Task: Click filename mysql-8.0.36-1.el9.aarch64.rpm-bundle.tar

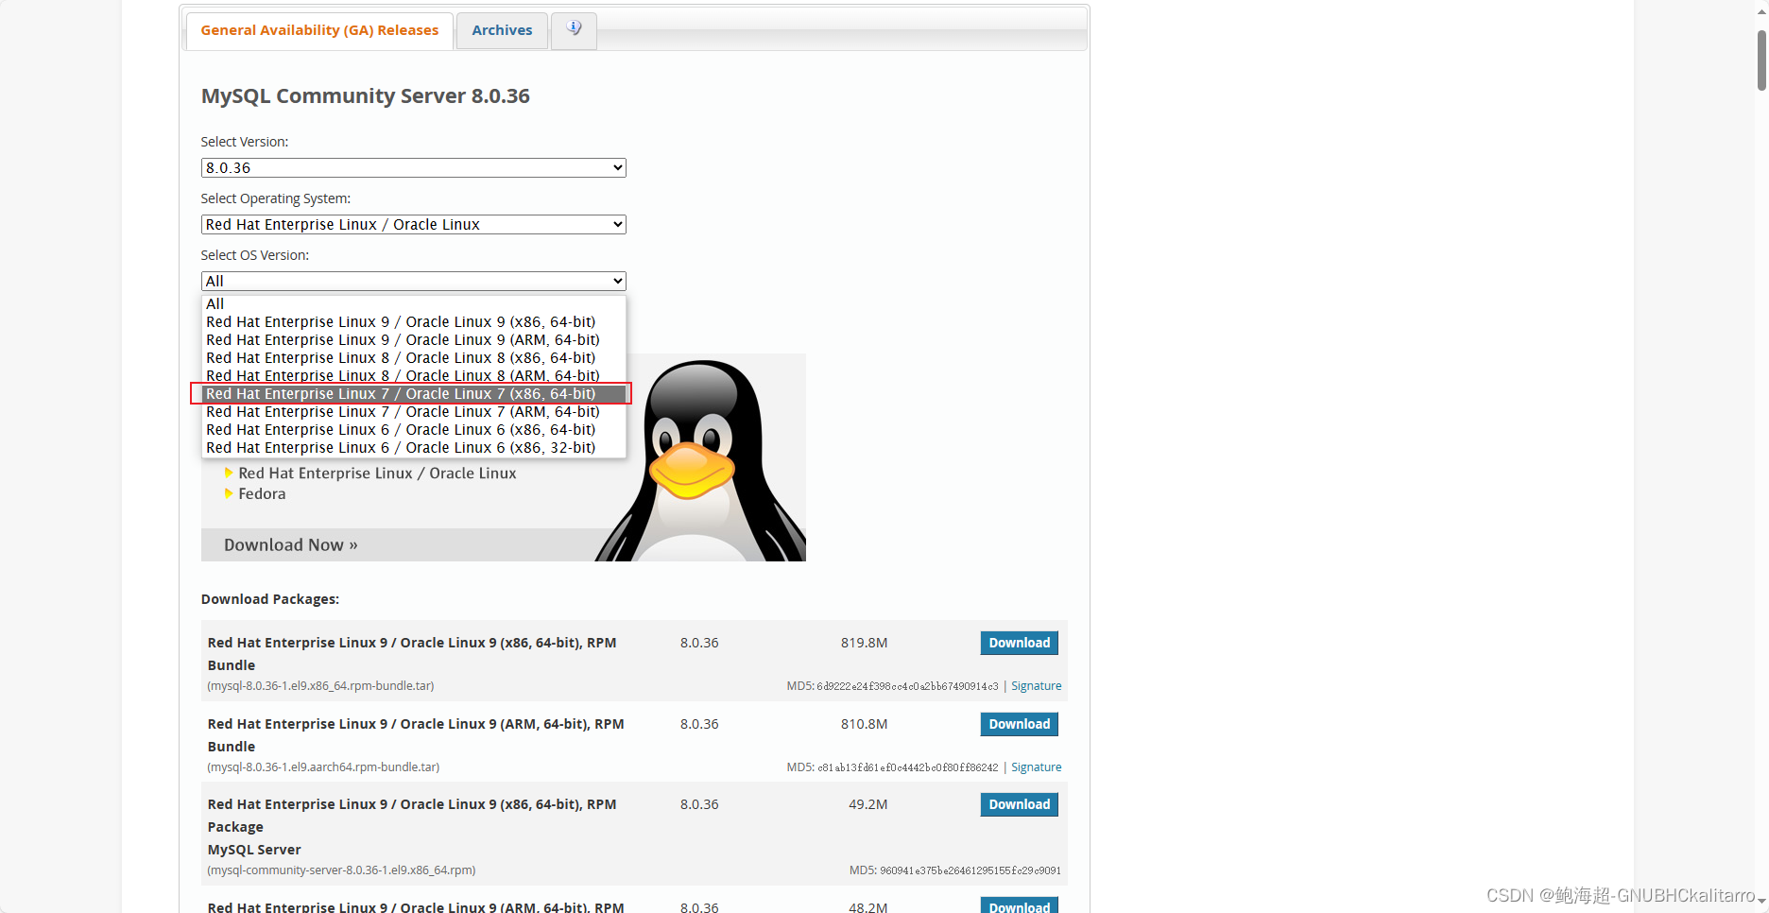Action: pyautogui.click(x=323, y=767)
